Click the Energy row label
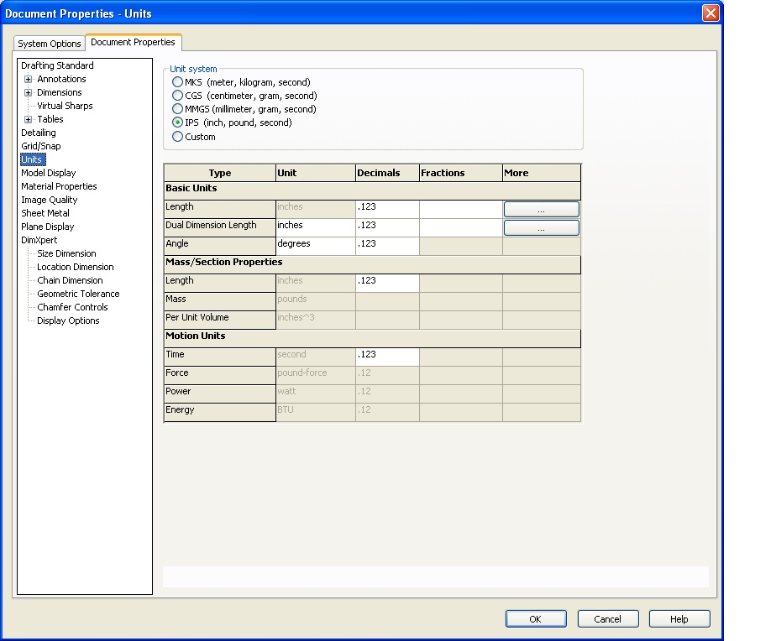 pyautogui.click(x=220, y=412)
